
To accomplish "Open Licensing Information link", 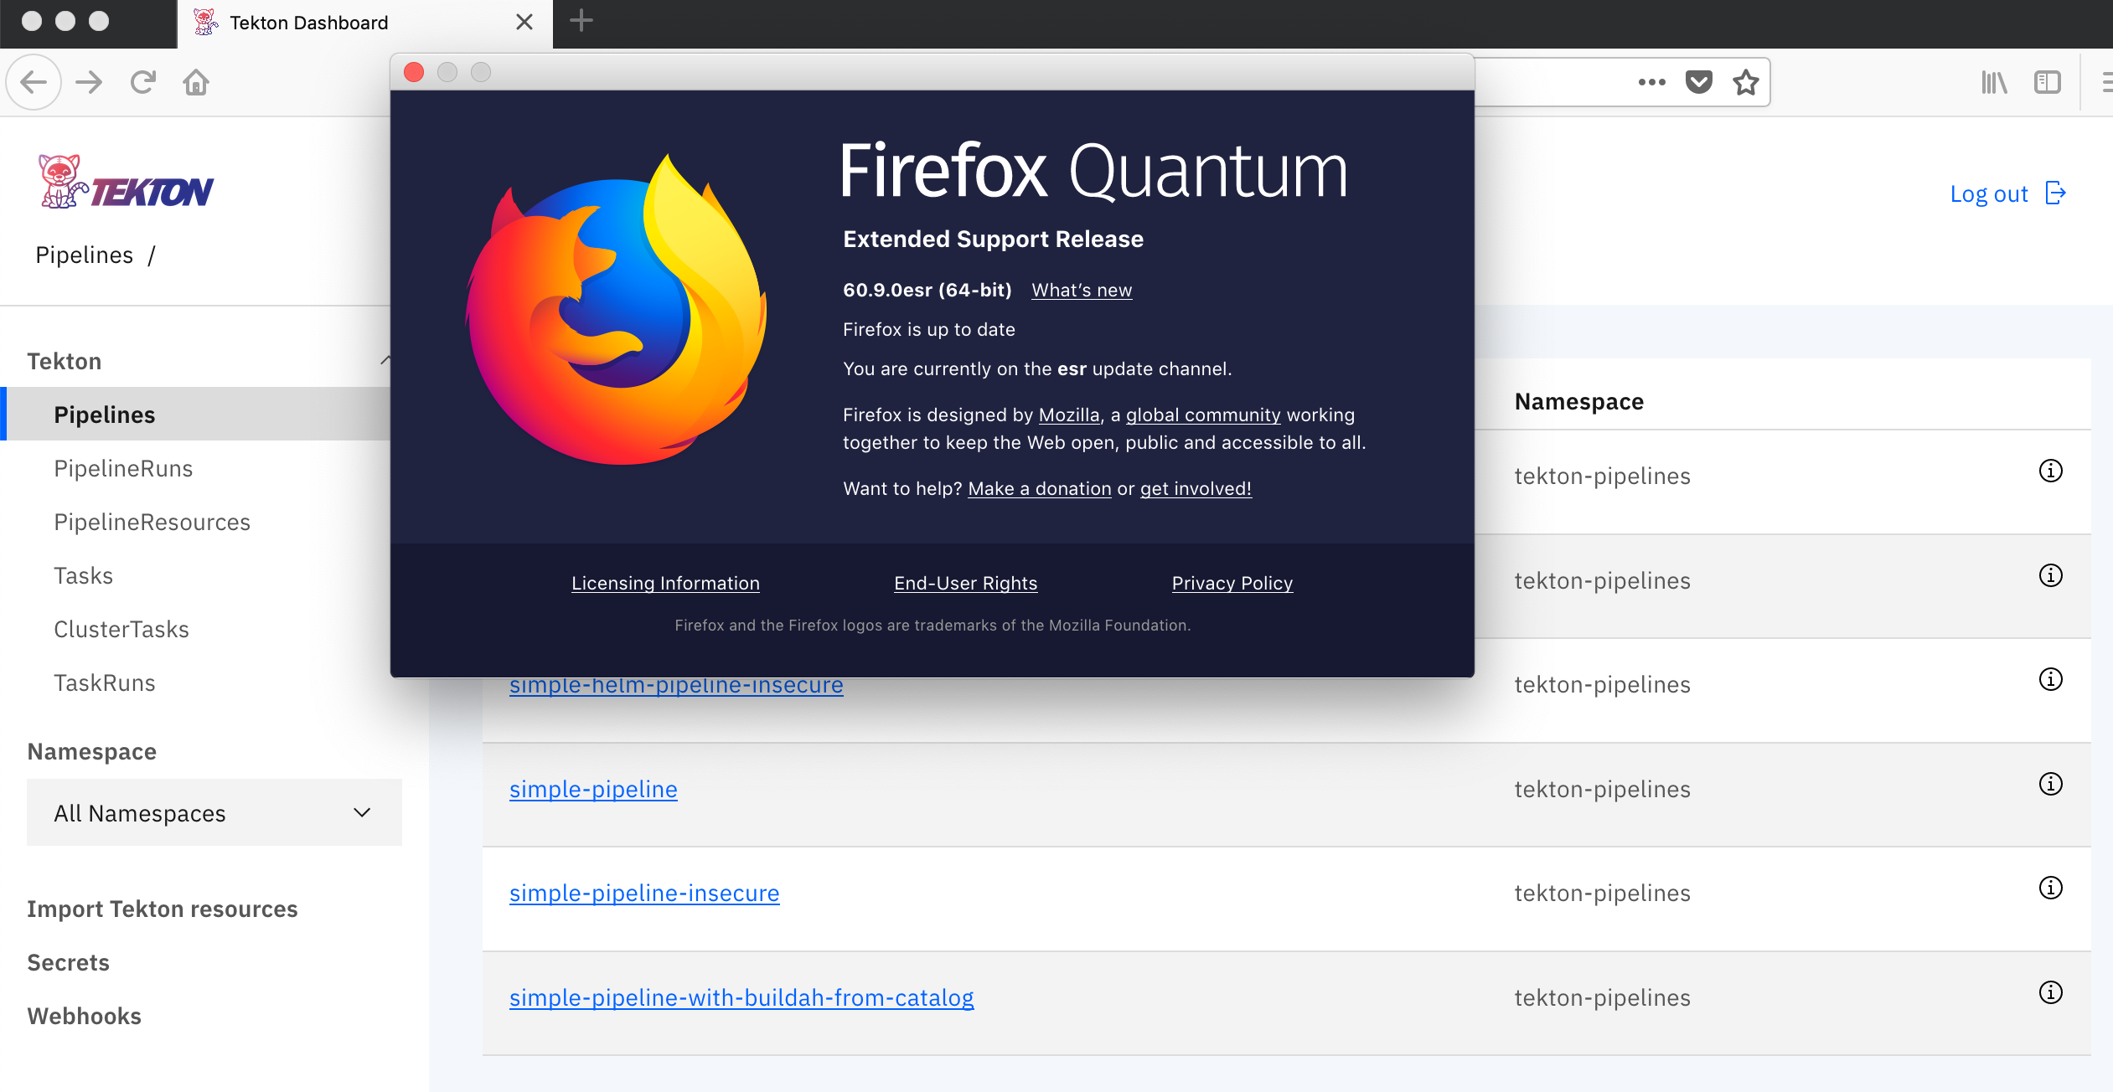I will pyautogui.click(x=665, y=583).
